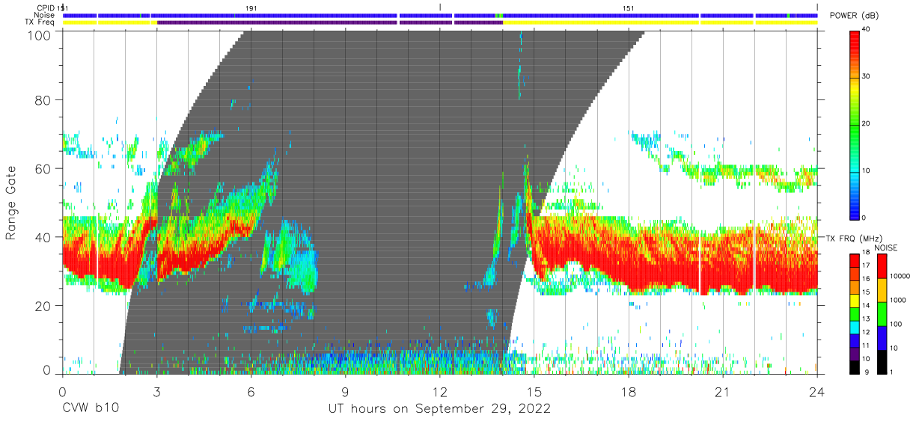Click the 24 tick on the UT hours axis
919x424 pixels.
click(x=817, y=391)
